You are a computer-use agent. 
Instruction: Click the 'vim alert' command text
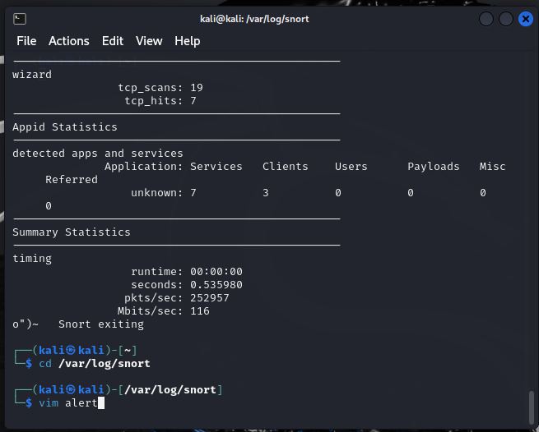[68, 402]
